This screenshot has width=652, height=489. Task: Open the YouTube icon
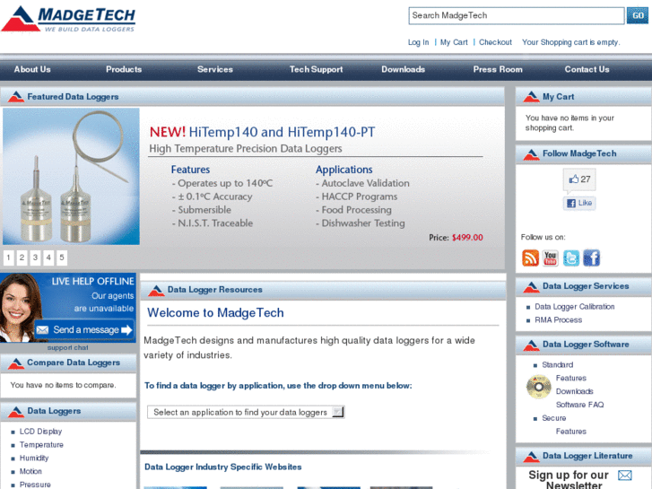550,258
